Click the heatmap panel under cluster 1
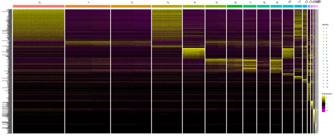 pyautogui.click(x=87, y=71)
